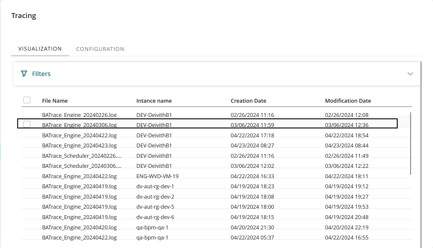Switch to the CONFIGURATION tab
Image resolution: width=433 pixels, height=248 pixels.
[x=100, y=49]
